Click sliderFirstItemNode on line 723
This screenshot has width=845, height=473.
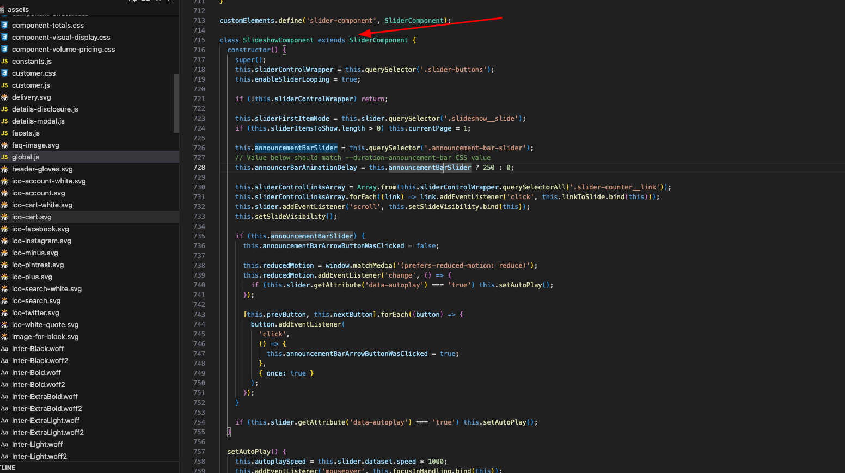click(292, 119)
